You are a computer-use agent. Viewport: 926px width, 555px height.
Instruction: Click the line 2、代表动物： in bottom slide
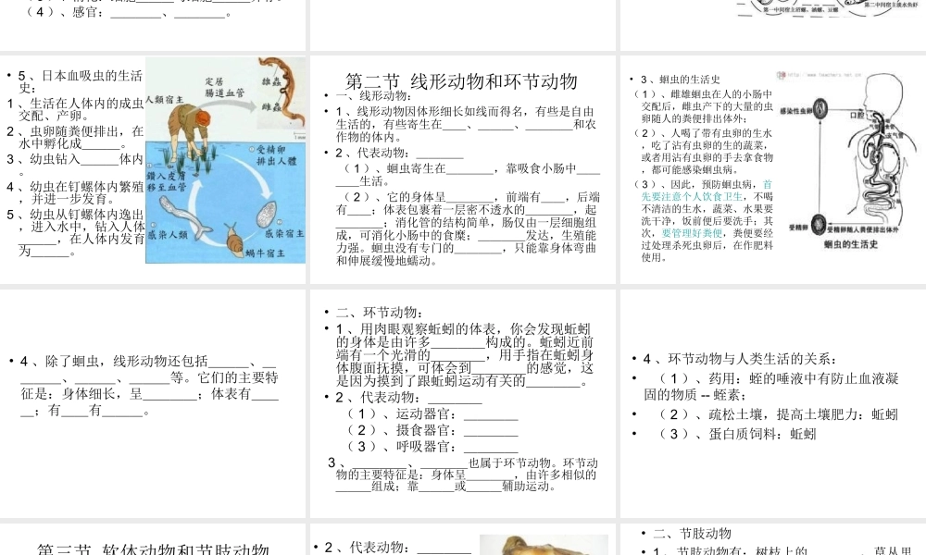[397, 548]
